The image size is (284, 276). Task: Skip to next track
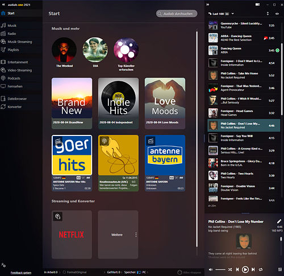click(253, 270)
